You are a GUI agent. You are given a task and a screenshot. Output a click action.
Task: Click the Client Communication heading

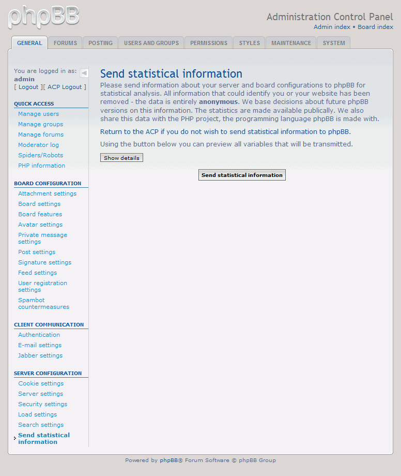pos(49,324)
